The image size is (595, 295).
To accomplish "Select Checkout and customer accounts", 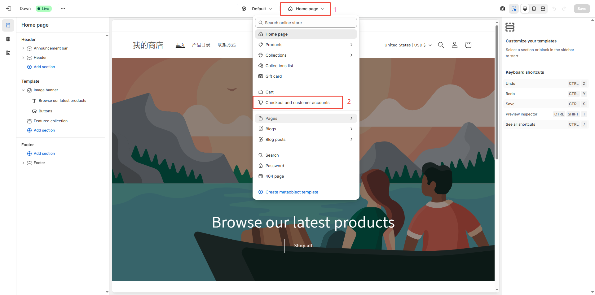I will pos(297,102).
